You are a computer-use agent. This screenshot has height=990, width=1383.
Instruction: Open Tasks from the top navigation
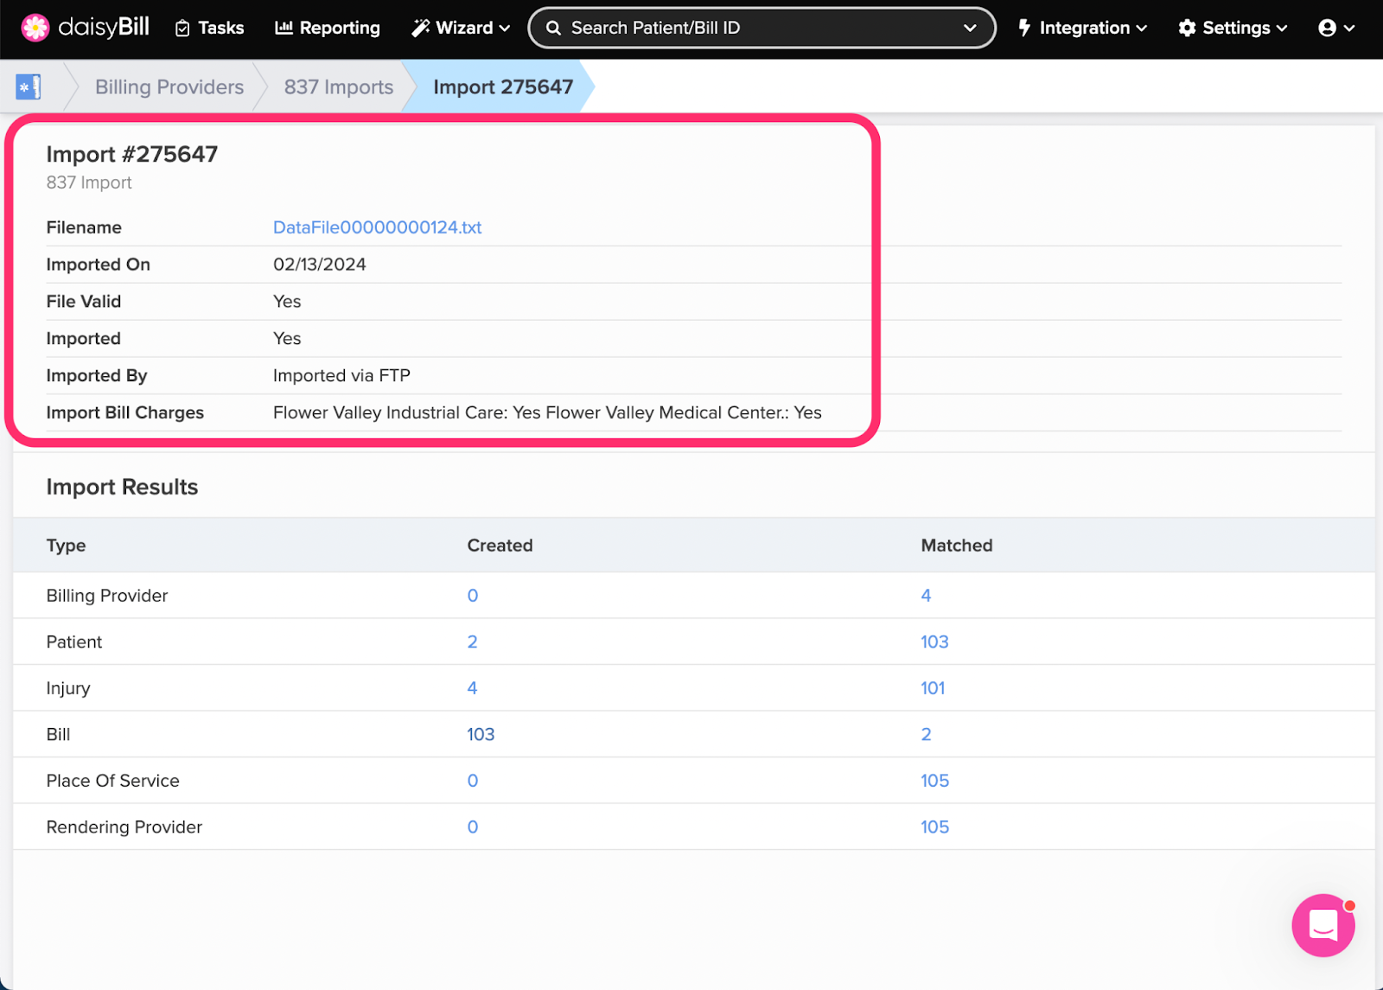pos(209,28)
